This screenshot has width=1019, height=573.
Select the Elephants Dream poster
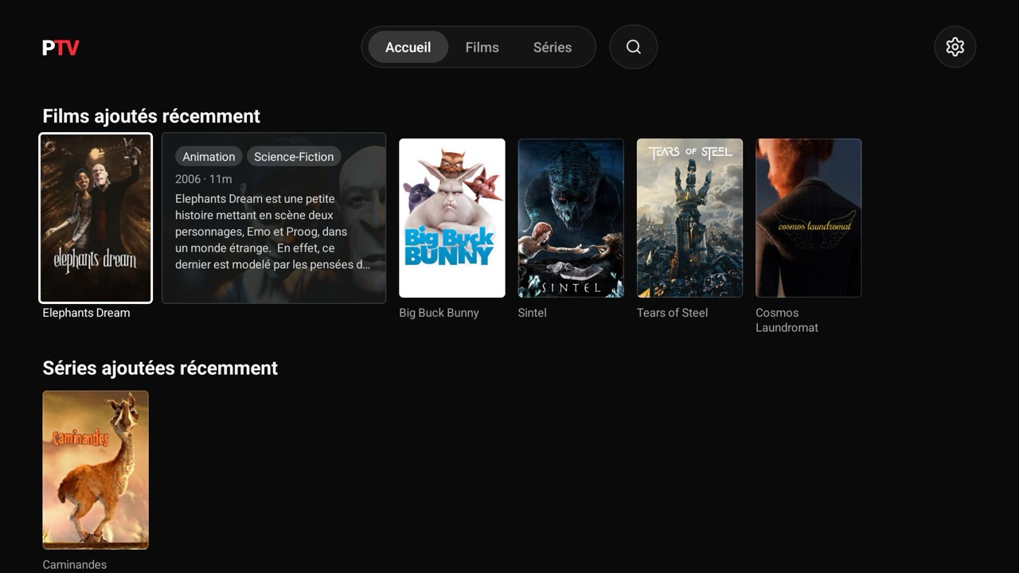tap(96, 218)
